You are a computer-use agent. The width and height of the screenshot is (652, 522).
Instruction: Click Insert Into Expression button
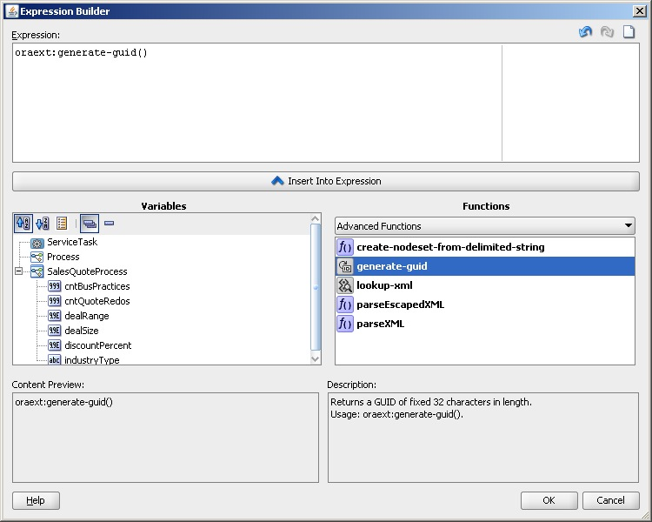(326, 182)
